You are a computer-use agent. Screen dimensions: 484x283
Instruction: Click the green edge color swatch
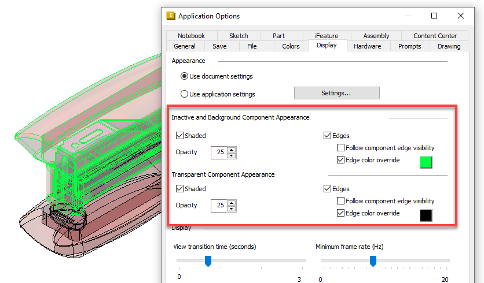point(426,162)
